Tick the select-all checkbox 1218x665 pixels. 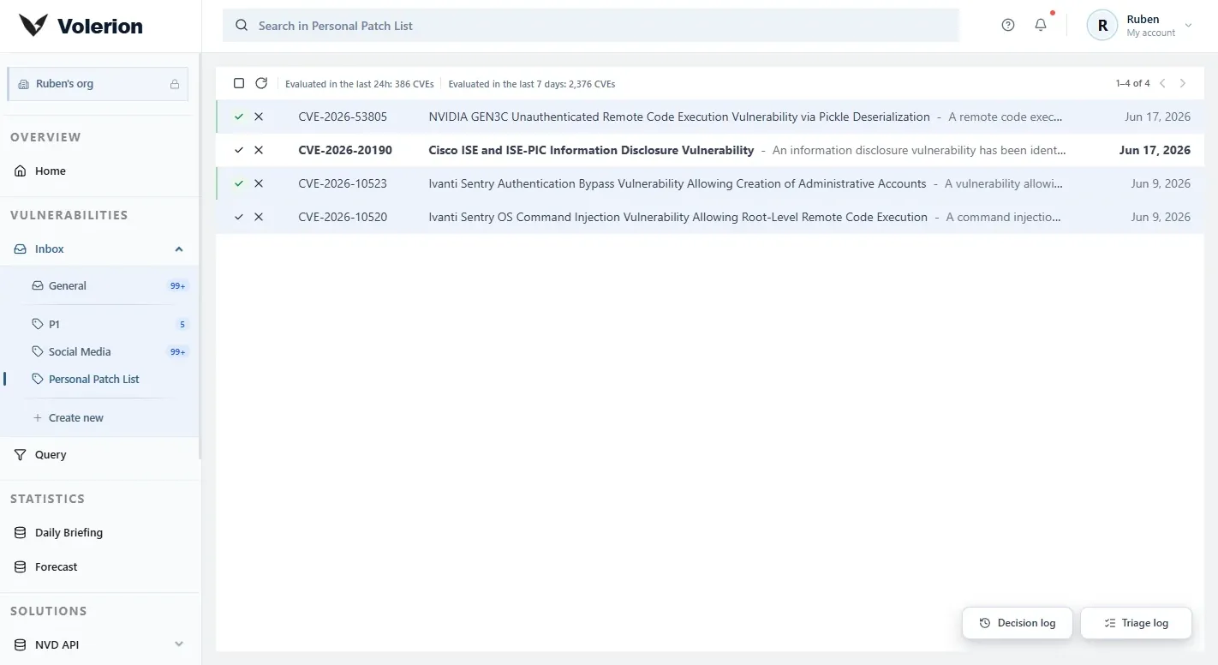(239, 83)
